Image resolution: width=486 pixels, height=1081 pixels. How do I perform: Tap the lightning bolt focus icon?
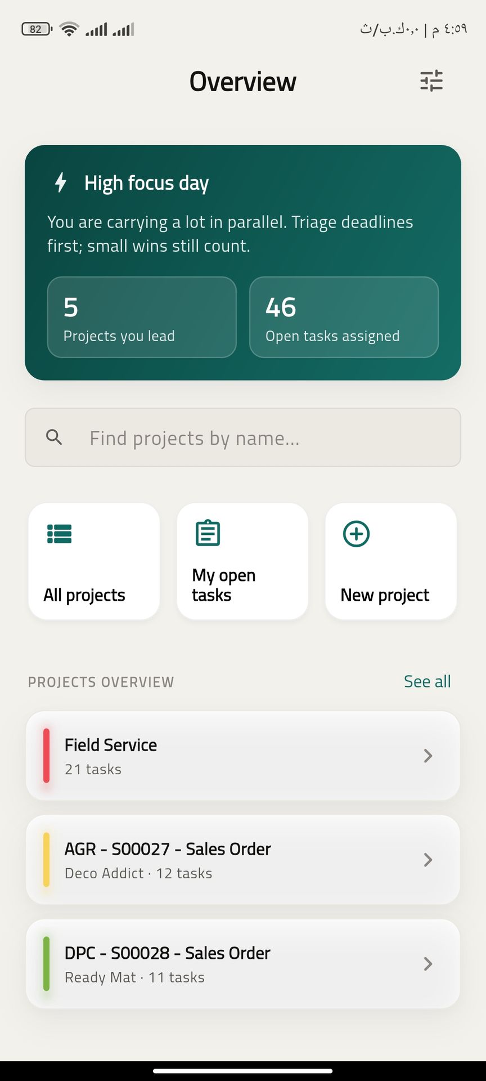point(61,182)
